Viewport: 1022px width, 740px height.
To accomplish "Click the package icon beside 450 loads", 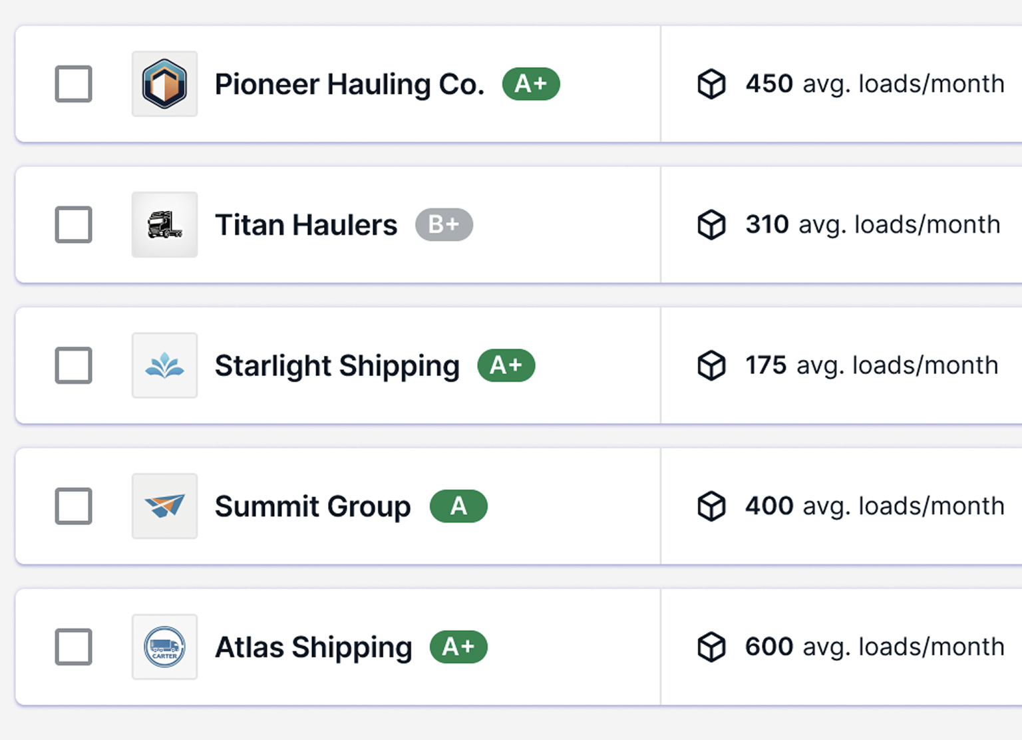I will tap(711, 84).
